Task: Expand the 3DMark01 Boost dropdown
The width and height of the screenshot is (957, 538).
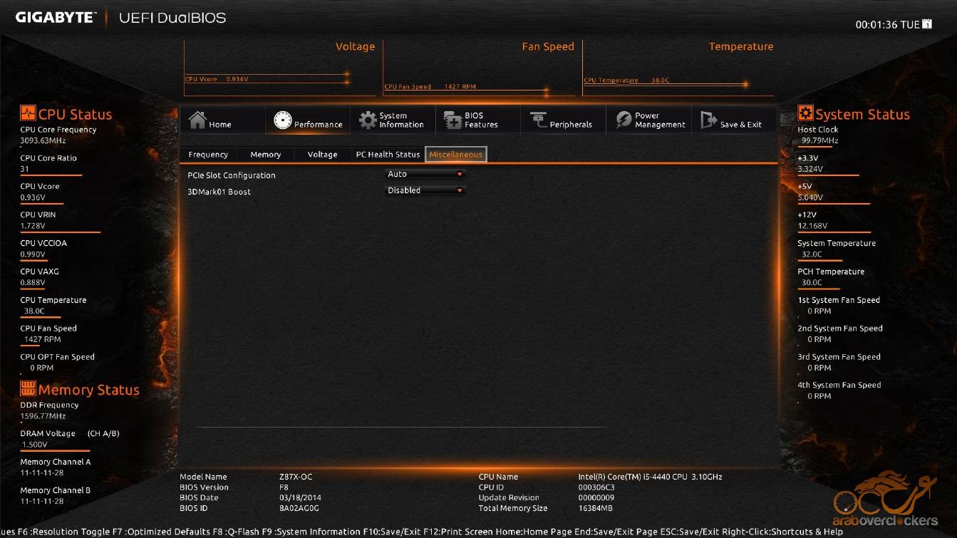Action: [425, 191]
